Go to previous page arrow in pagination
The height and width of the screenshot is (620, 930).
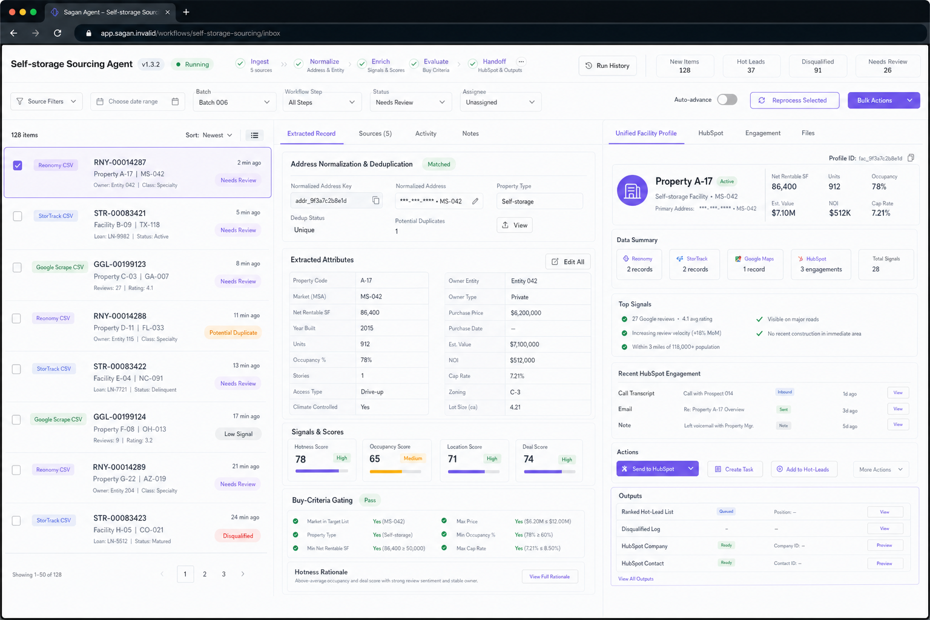coord(162,574)
